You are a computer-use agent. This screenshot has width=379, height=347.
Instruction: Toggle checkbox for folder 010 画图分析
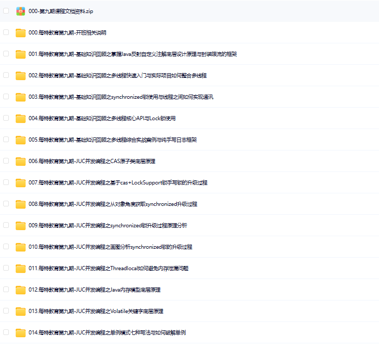tap(6, 246)
